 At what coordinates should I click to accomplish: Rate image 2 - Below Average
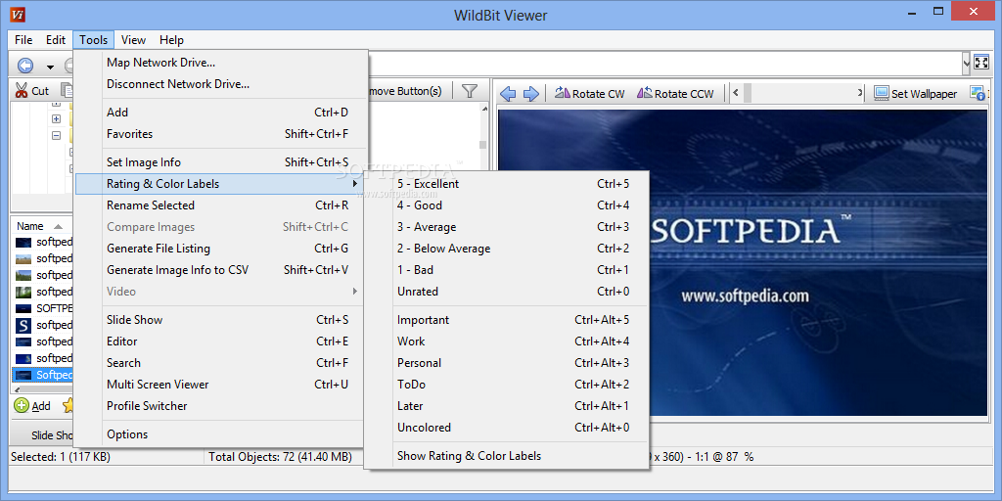[x=507, y=249]
